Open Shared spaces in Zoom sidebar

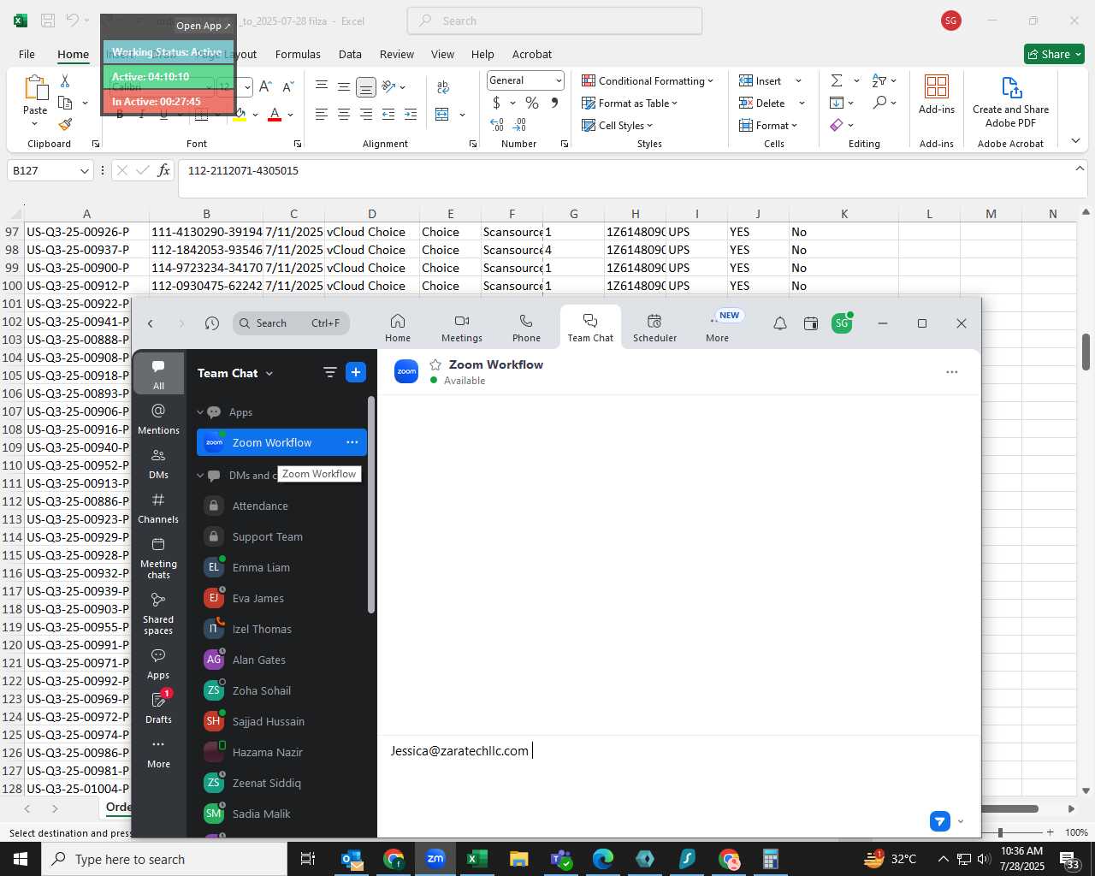tap(158, 613)
